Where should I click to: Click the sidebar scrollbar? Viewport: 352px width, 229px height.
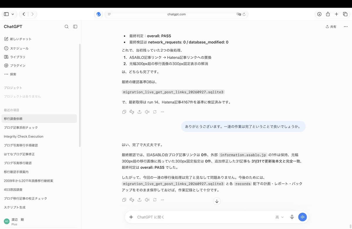point(80,95)
